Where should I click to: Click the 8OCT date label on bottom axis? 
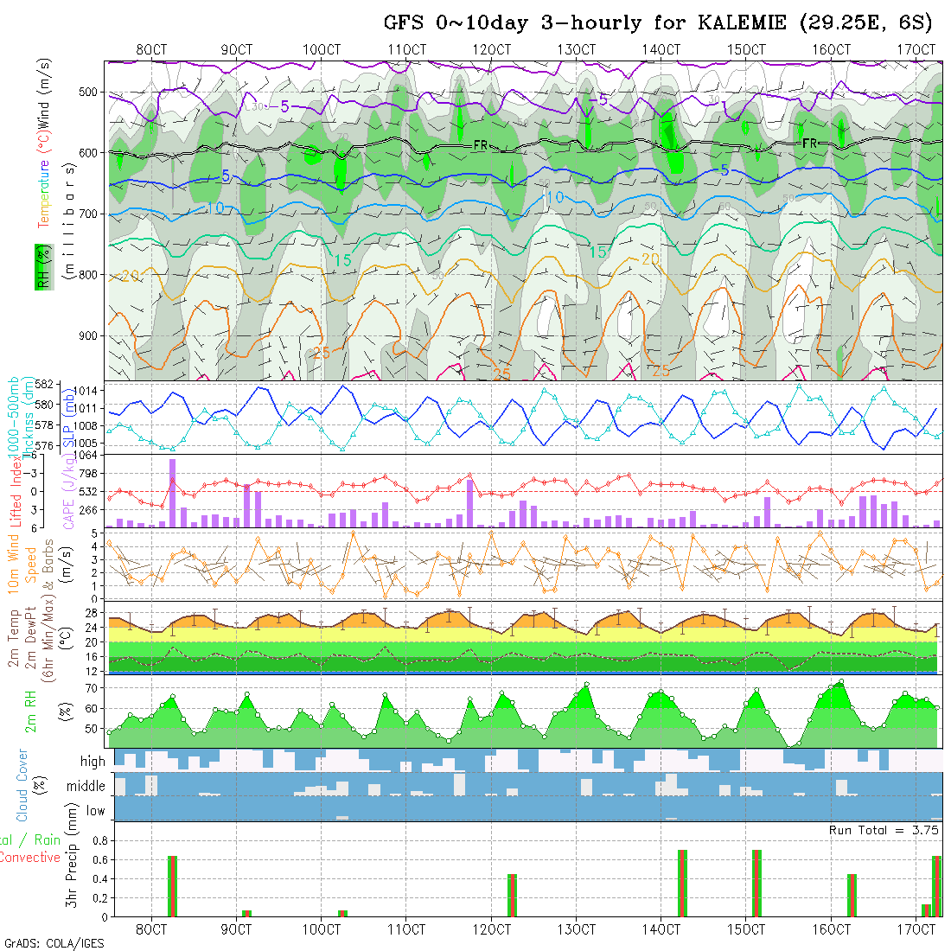click(151, 929)
